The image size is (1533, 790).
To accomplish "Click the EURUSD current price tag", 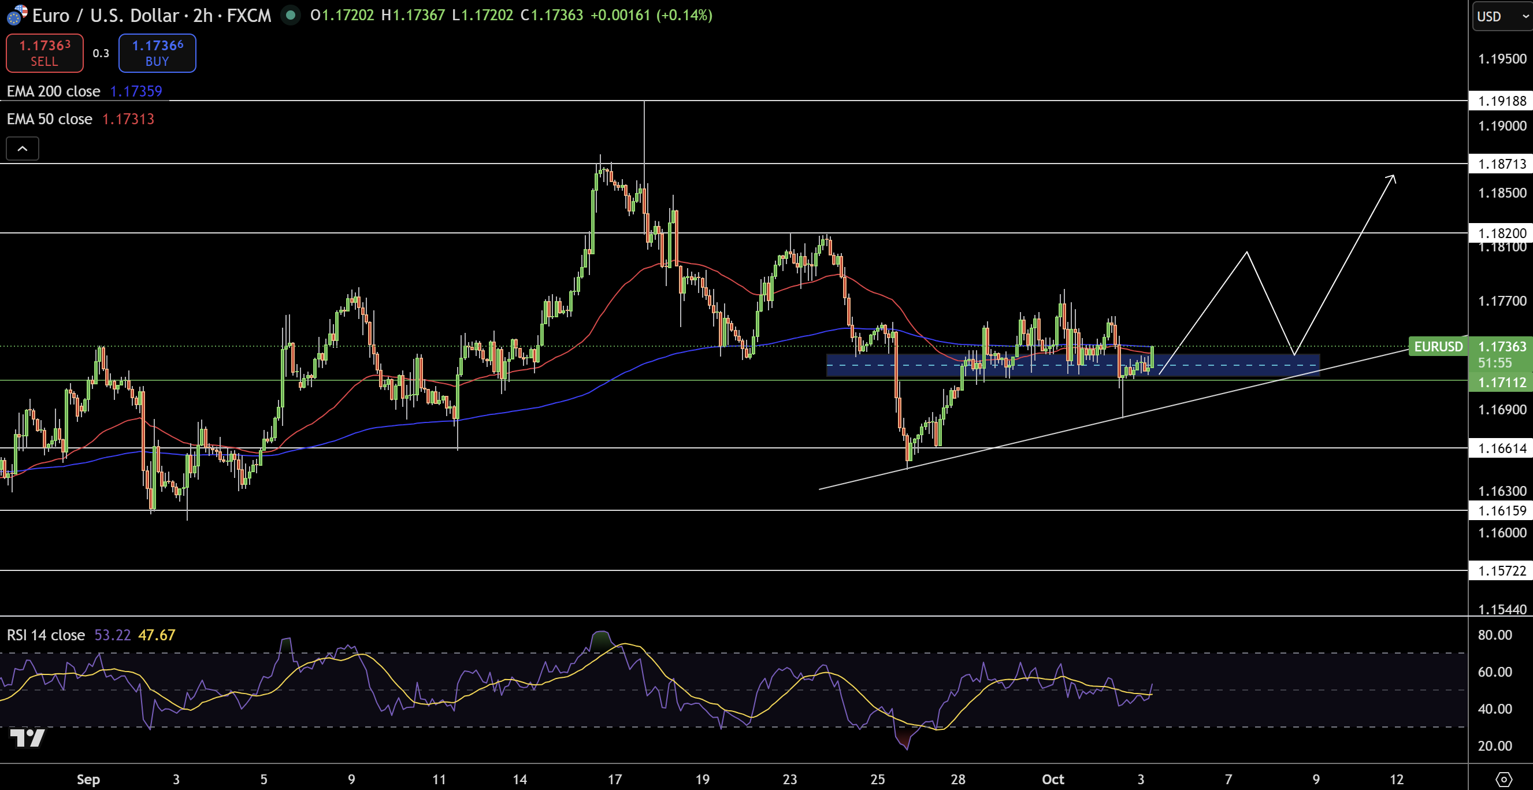I will coord(1438,347).
